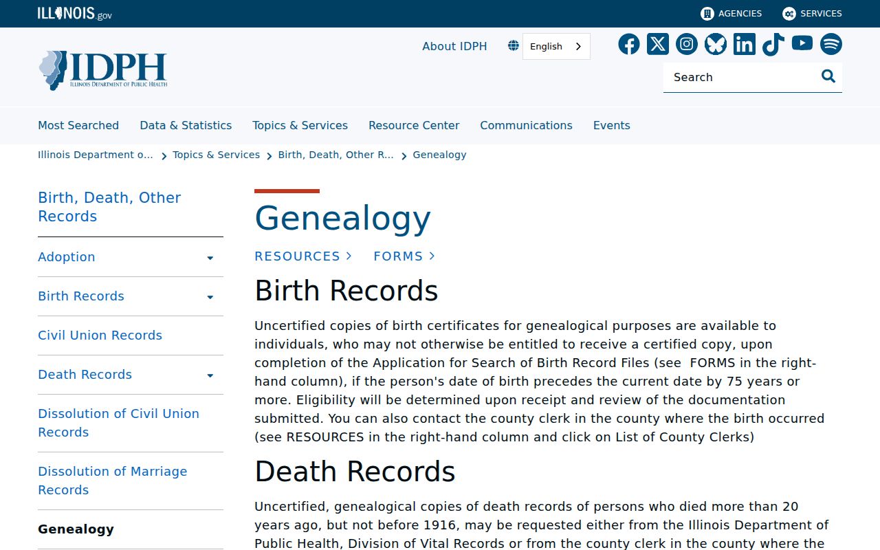Expand the Death Records sidebar arrow
This screenshot has height=550, width=880.
210,375
